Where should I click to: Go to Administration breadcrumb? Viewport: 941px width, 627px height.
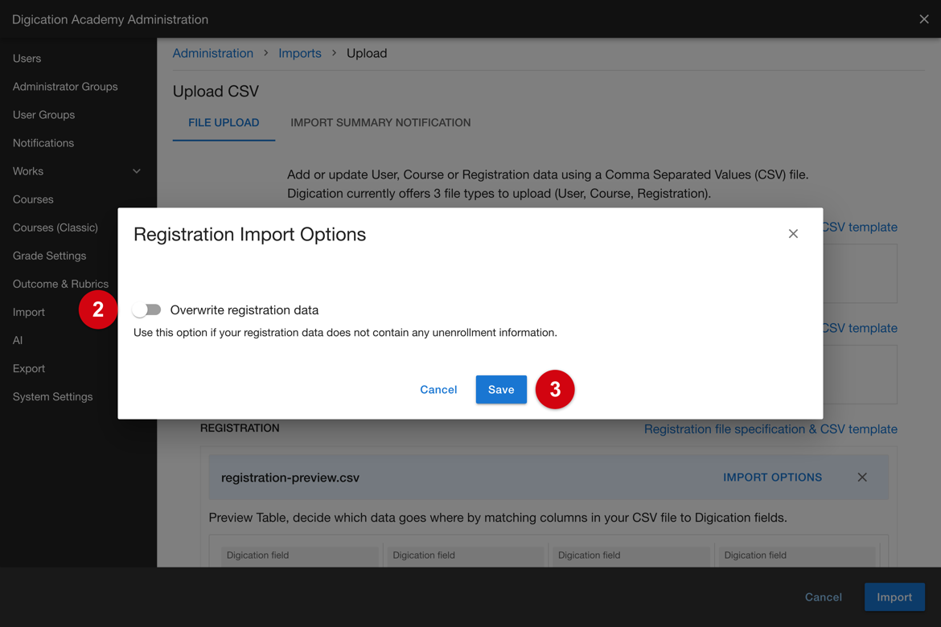click(213, 53)
